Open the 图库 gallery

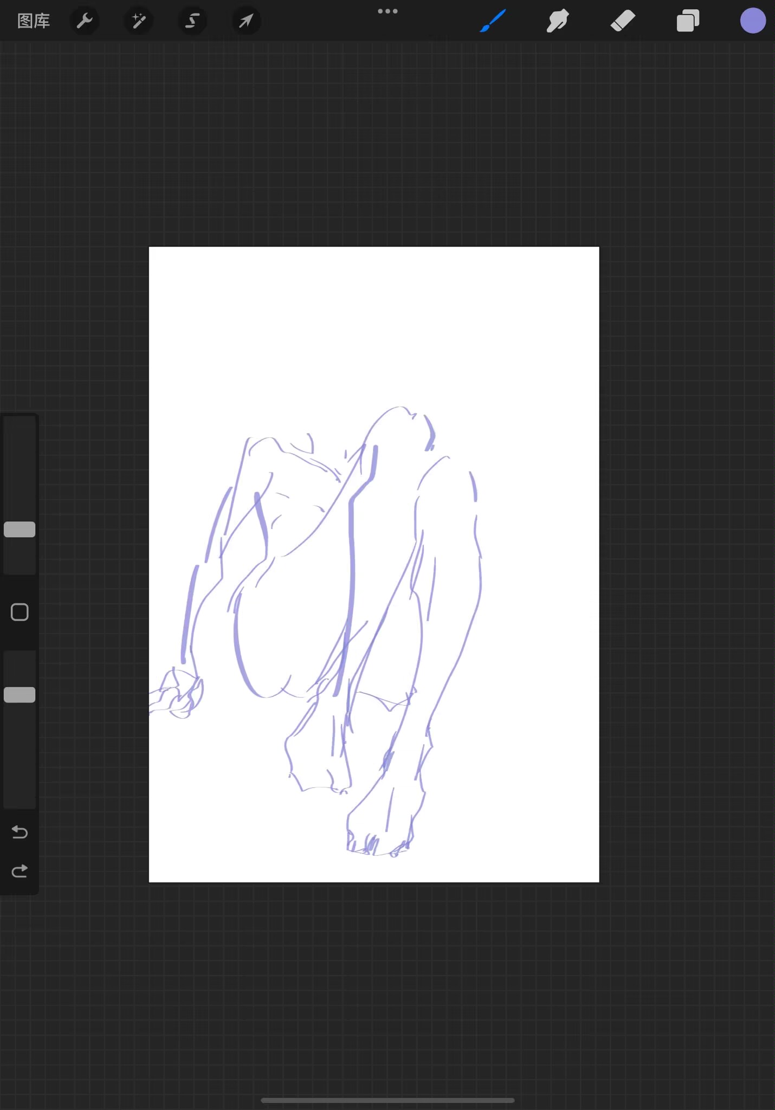pos(34,21)
